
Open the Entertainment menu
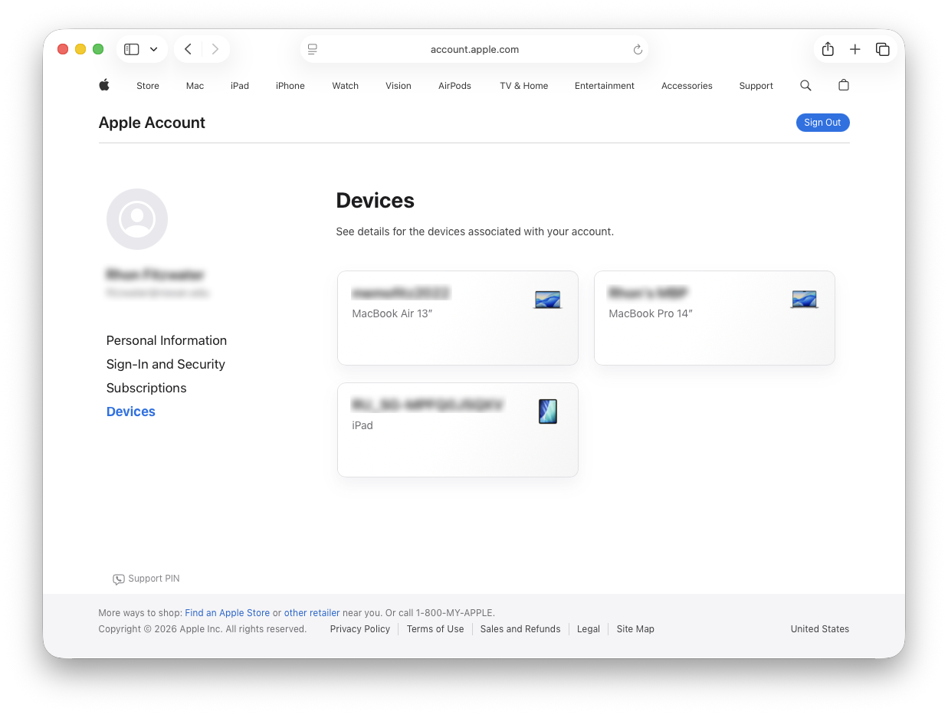[x=605, y=86]
